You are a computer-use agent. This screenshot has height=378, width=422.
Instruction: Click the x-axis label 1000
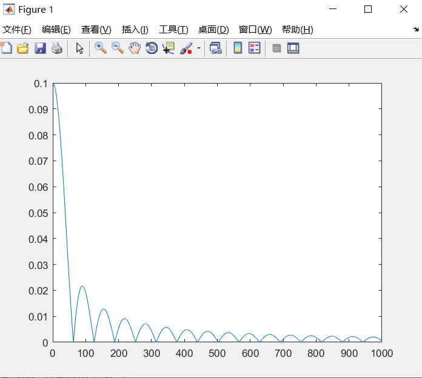pyautogui.click(x=382, y=353)
